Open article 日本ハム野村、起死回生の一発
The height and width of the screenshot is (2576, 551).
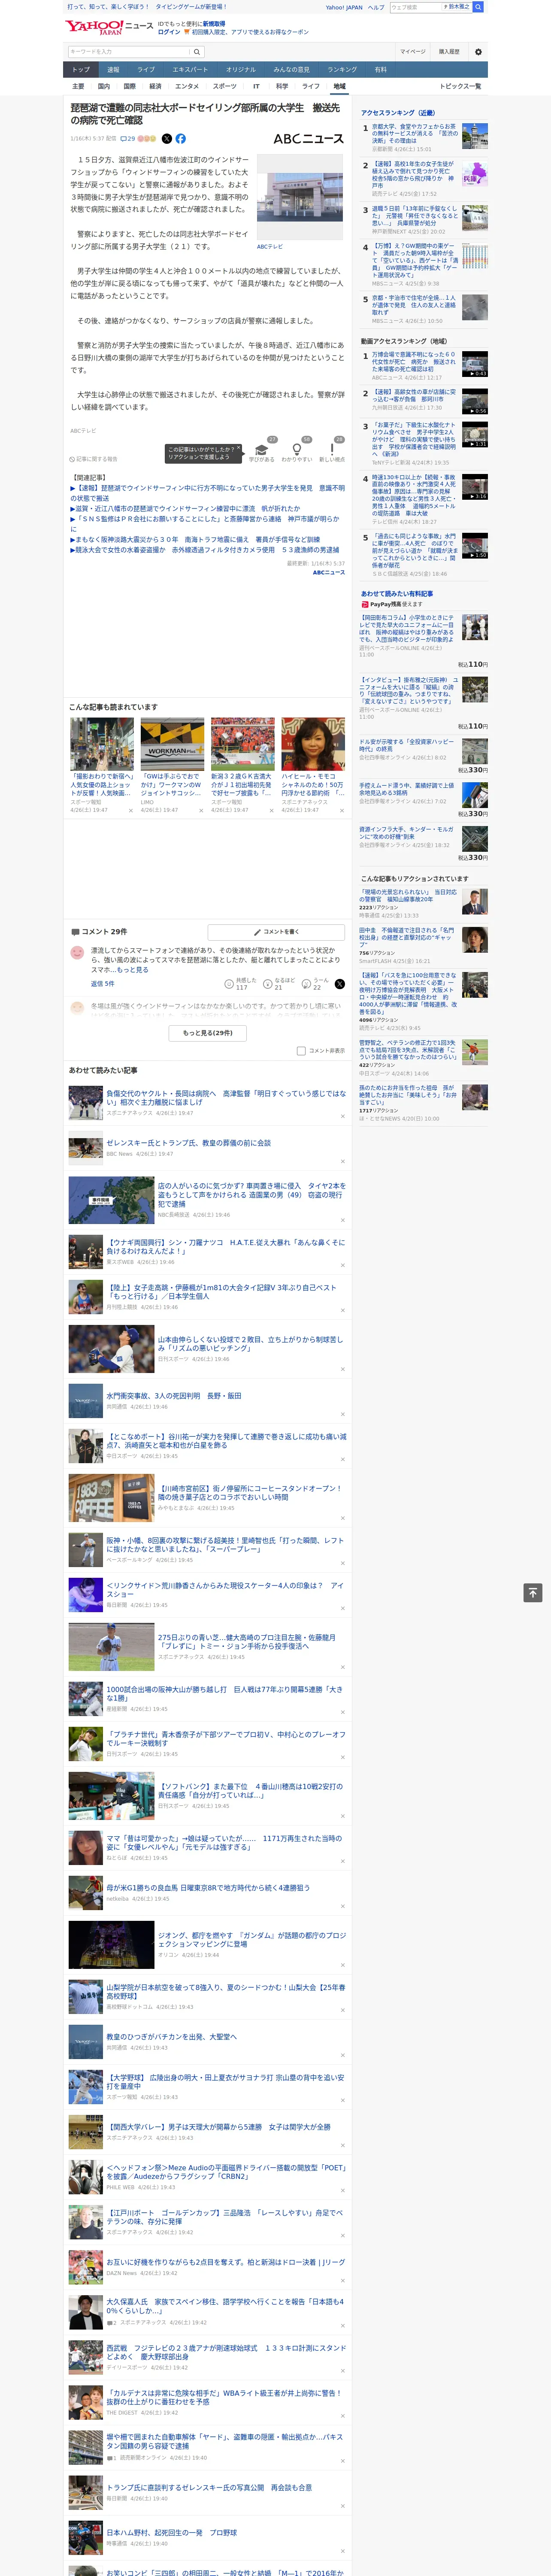[172, 2533]
